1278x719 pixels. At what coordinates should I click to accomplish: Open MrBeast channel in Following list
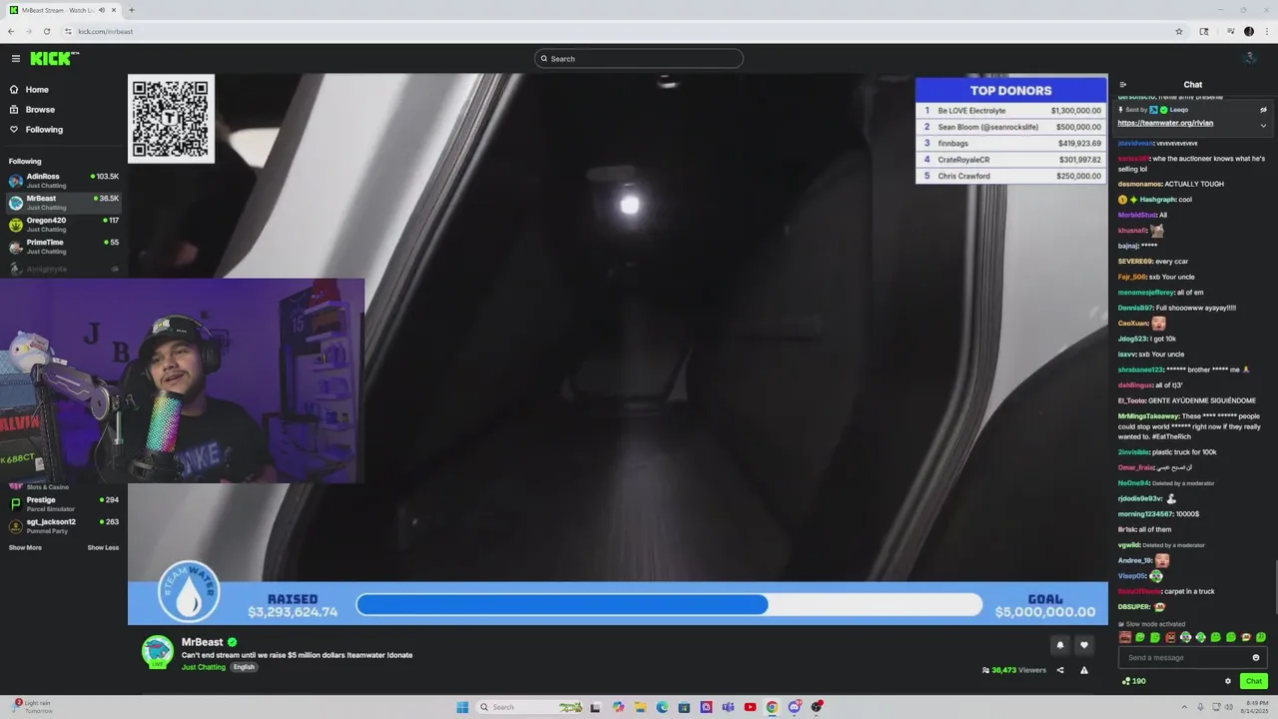[x=64, y=203]
